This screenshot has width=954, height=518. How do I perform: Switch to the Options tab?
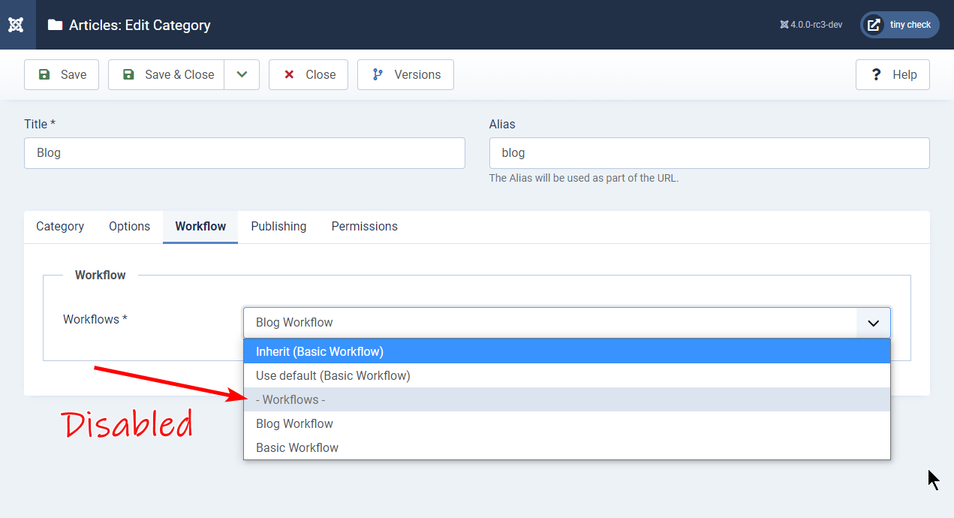point(129,226)
